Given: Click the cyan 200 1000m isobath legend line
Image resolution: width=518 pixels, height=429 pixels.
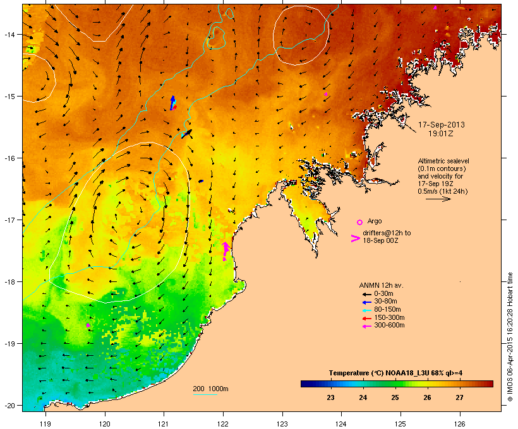Looking at the screenshot, I should [205, 394].
